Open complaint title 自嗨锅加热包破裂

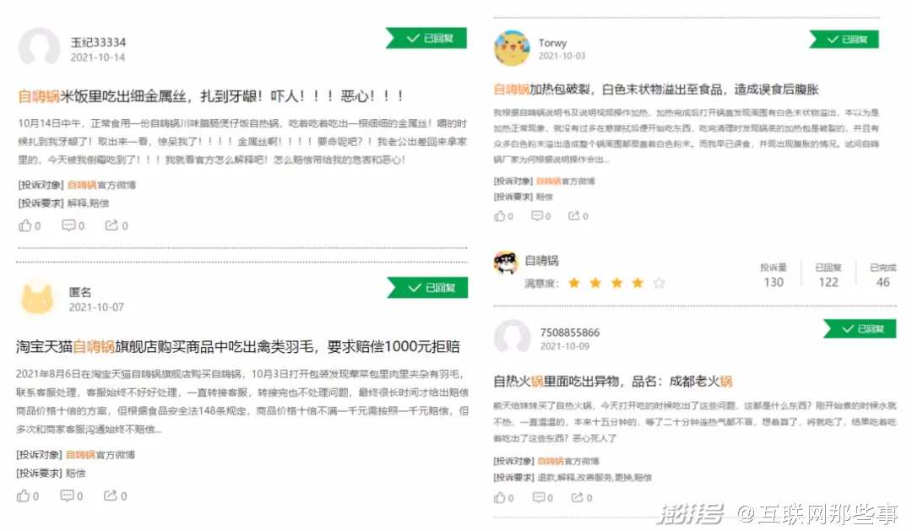pos(656,89)
